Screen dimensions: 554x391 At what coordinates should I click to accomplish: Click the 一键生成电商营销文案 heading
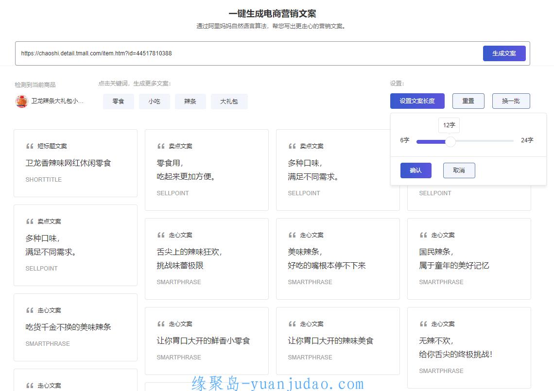[273, 14]
